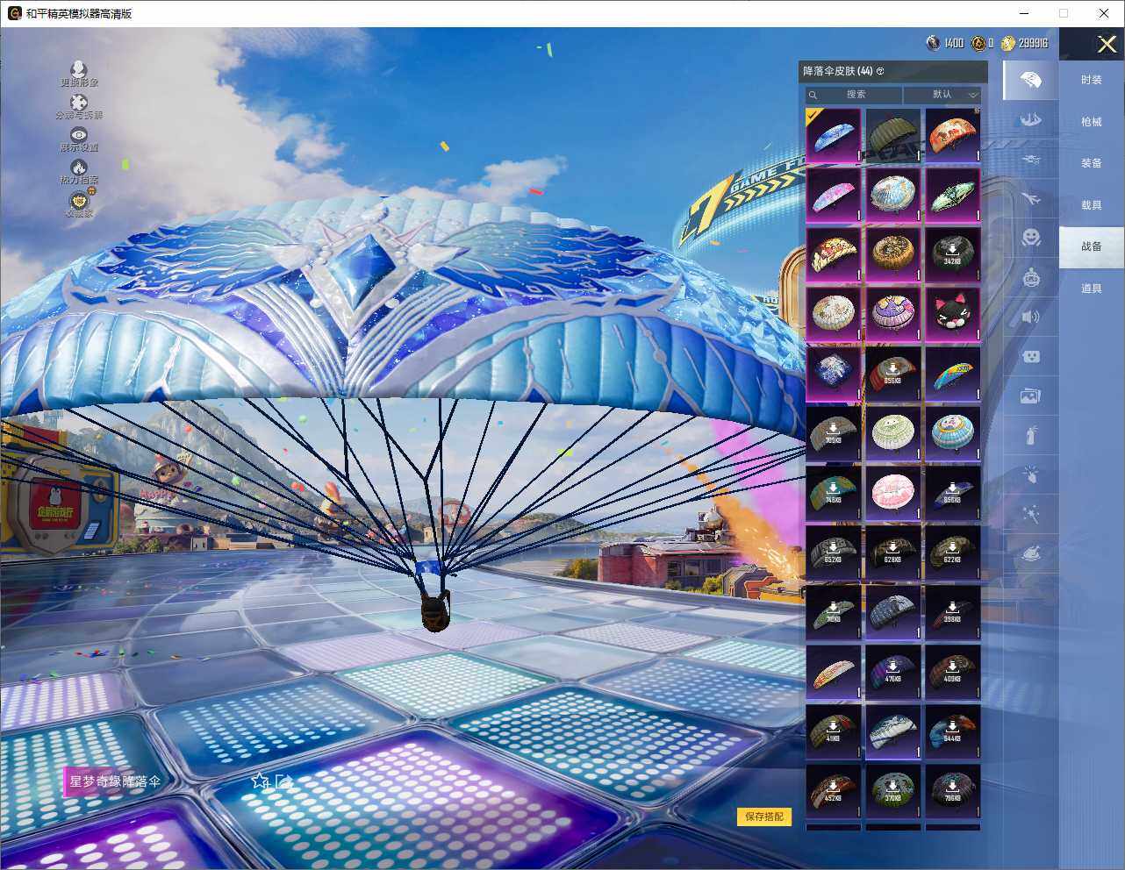Screen dimensions: 1125x870
Task: Click the 星梦奇缘降落伞 name label
Action: pos(115,781)
